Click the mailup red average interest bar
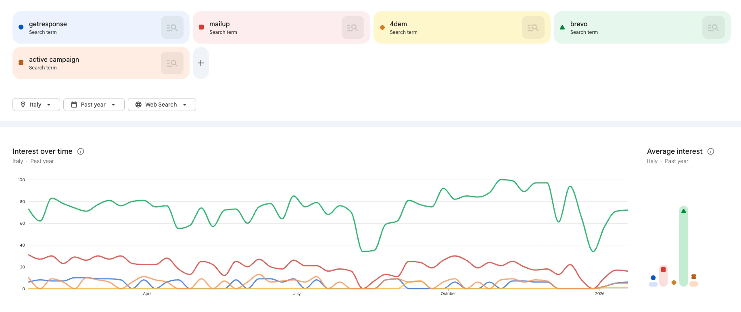Image resolution: width=741 pixels, height=312 pixels. click(663, 276)
